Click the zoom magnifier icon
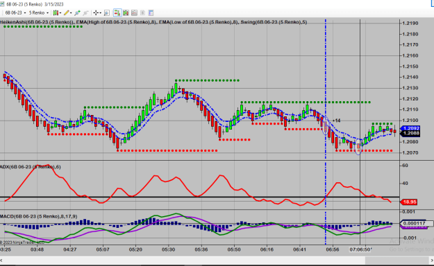The image size is (434, 266). (x=106, y=12)
